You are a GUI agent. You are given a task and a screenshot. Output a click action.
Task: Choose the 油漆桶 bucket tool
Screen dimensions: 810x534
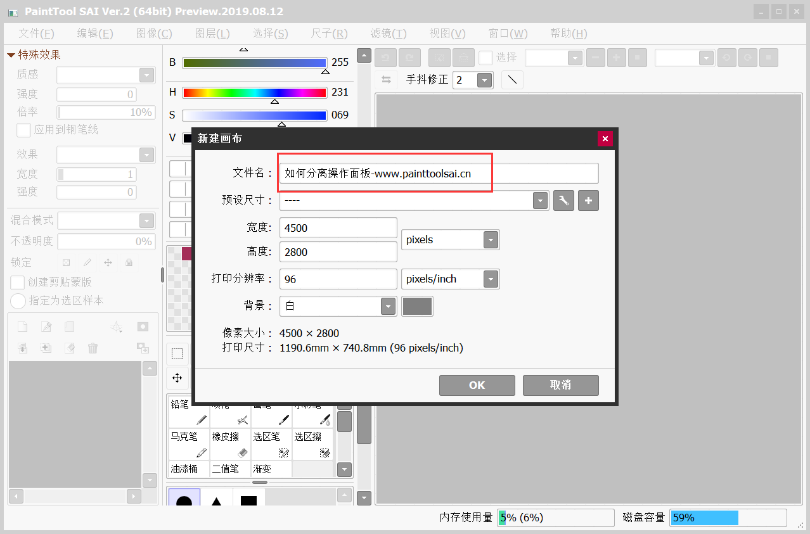(189, 469)
